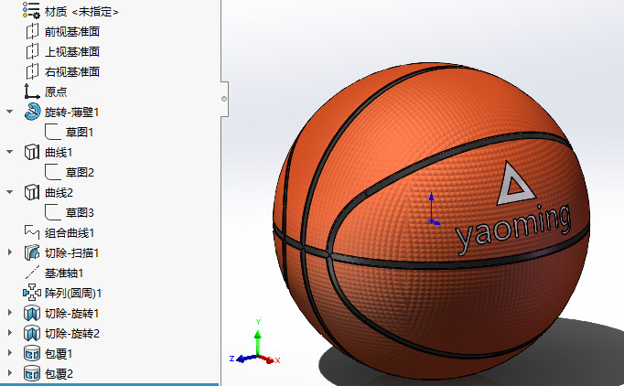The image size is (624, 386).
Task: Expand the 切除-旋转1 tree node
Action: (x=10, y=313)
